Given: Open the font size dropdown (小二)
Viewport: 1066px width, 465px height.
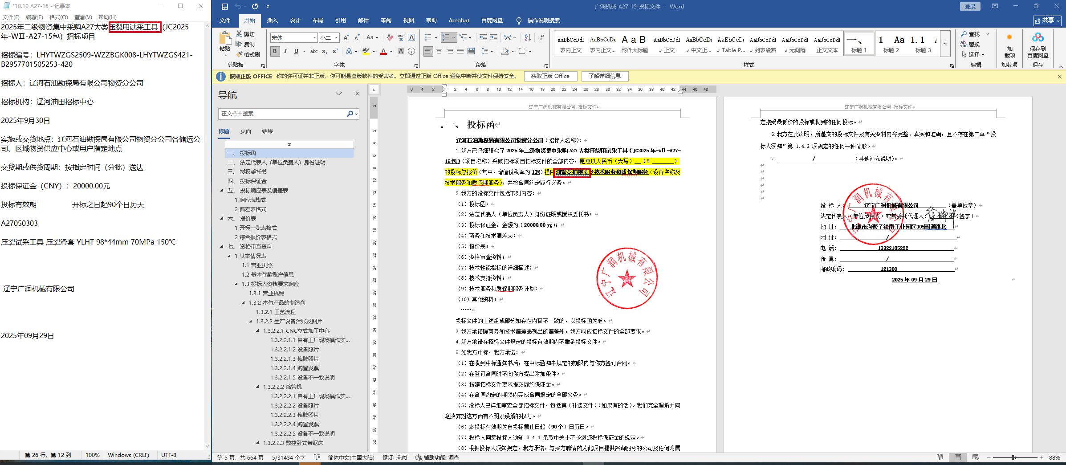Looking at the screenshot, I should tap(336, 38).
